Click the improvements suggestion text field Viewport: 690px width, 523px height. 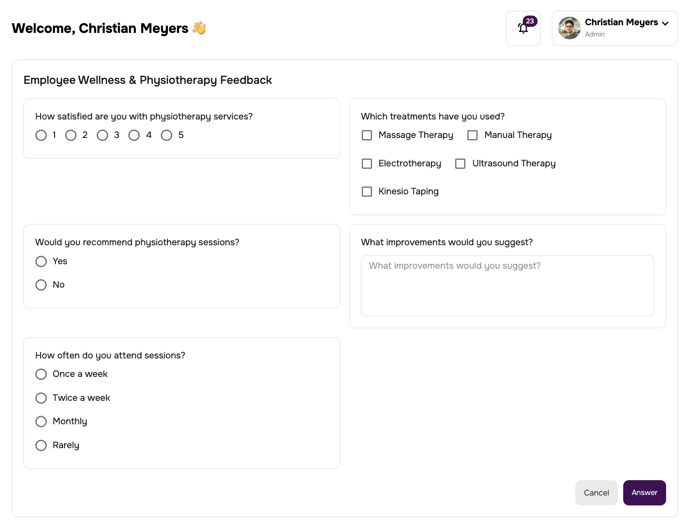pos(507,285)
